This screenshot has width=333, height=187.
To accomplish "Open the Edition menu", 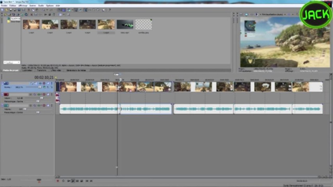I will 13,6.
